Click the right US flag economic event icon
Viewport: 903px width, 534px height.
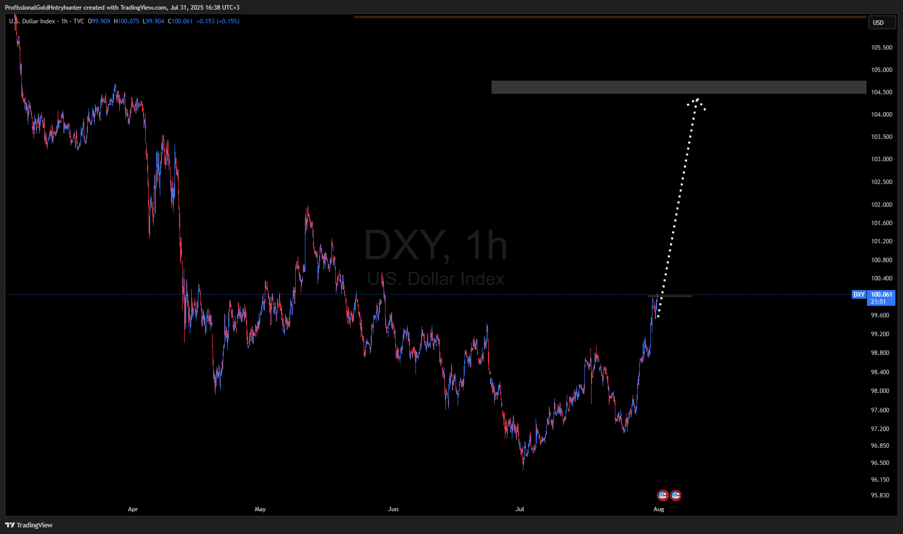[x=676, y=495]
